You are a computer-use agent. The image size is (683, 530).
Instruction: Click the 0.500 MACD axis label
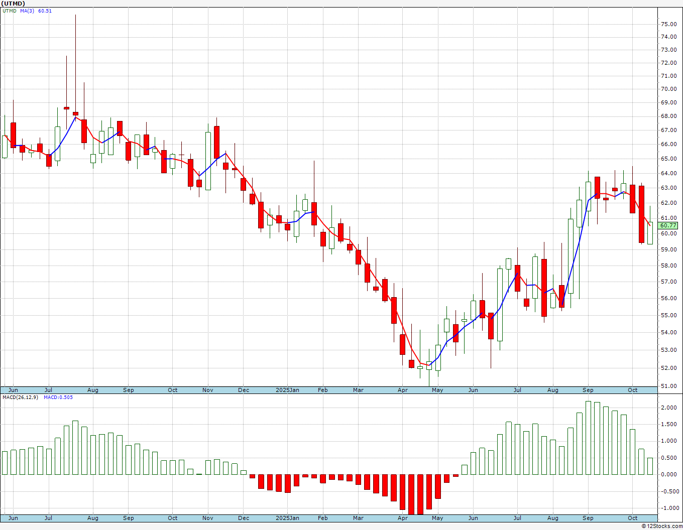pos(668,458)
